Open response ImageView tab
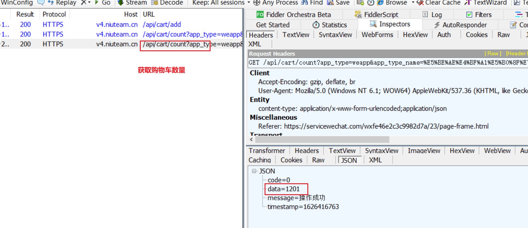Viewport: 528px width, 228px height. point(424,151)
